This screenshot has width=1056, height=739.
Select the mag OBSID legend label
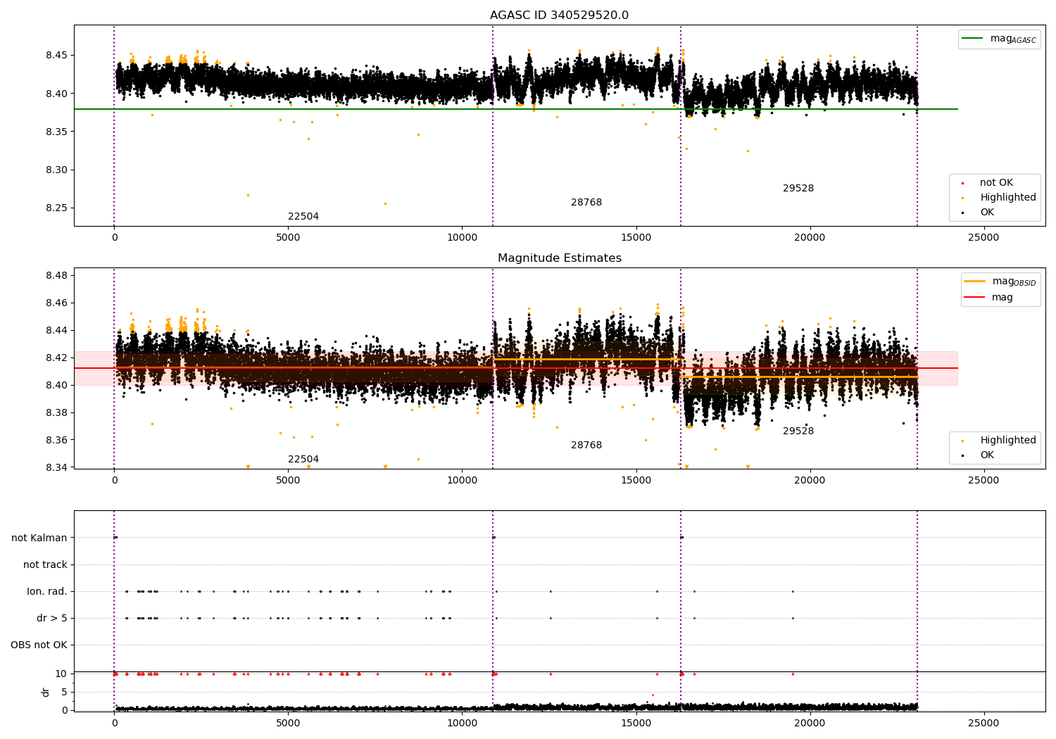[1014, 282]
